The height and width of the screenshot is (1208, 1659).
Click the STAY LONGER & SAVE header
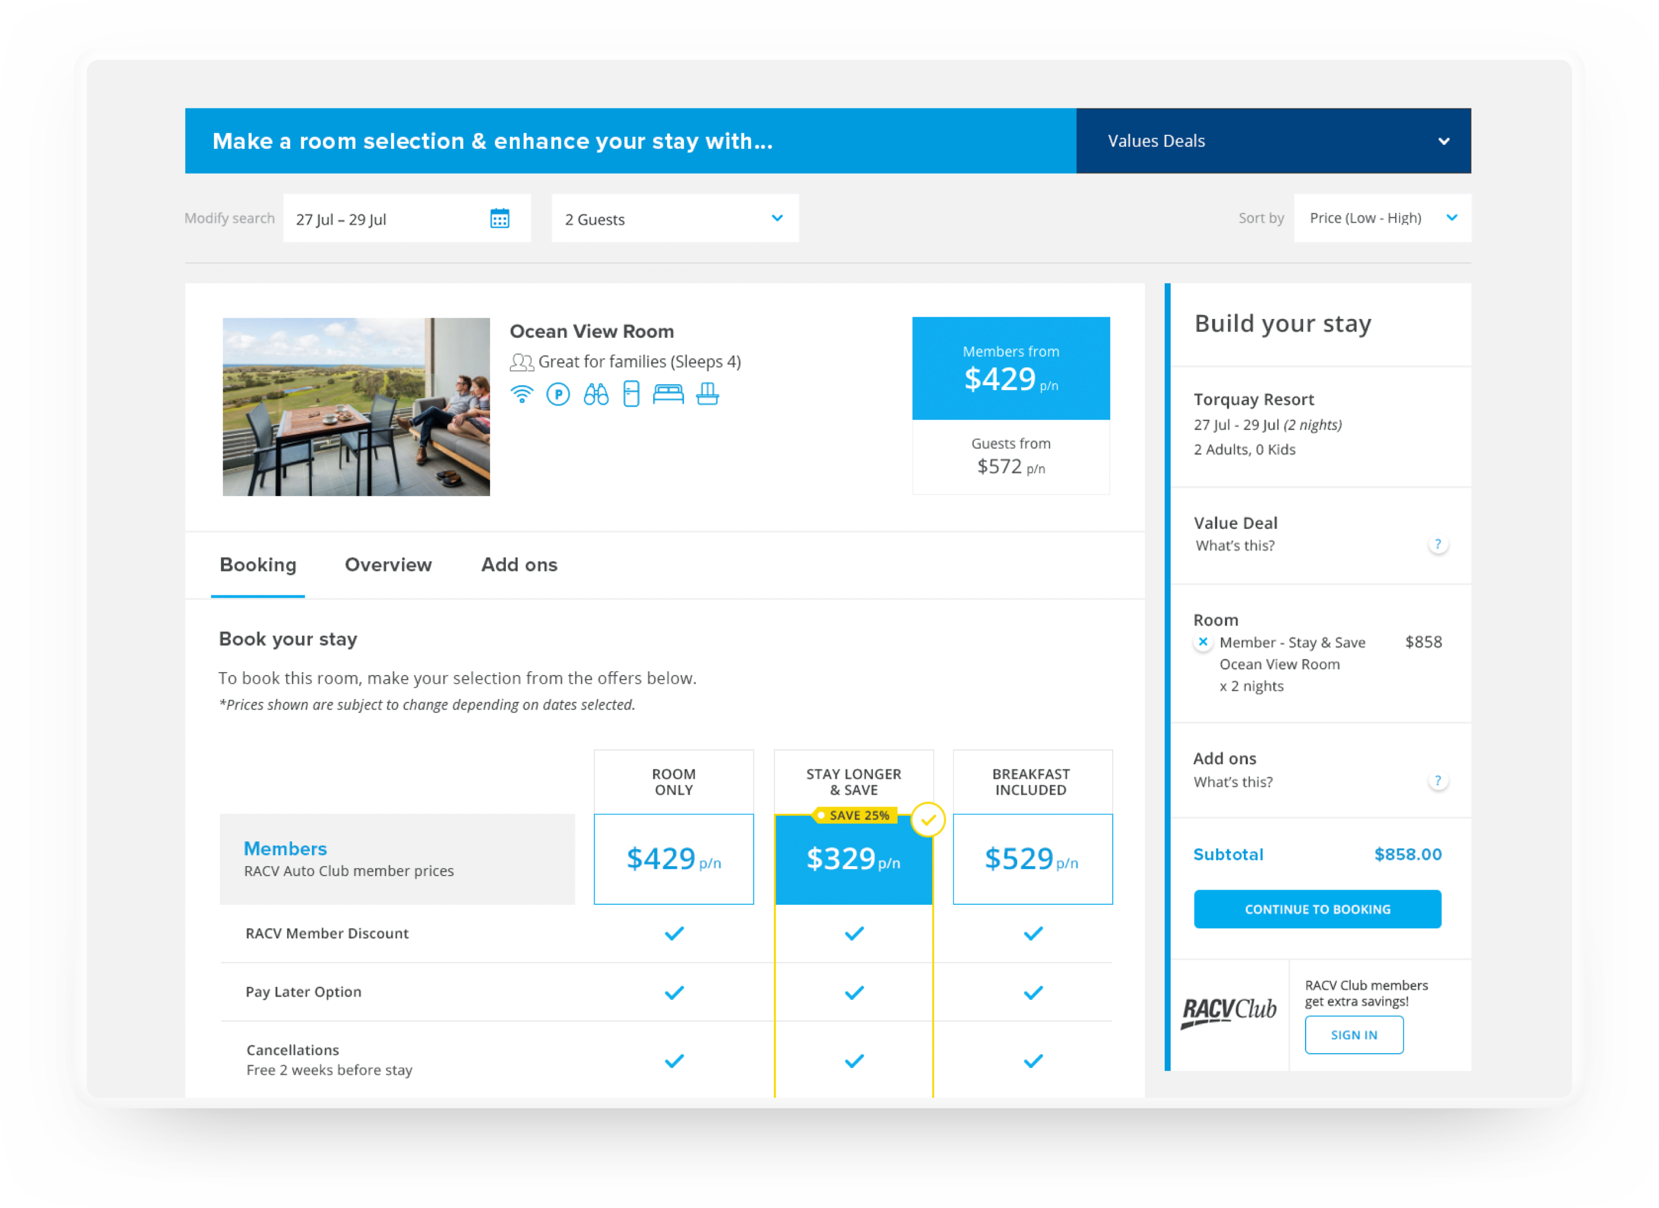854,782
